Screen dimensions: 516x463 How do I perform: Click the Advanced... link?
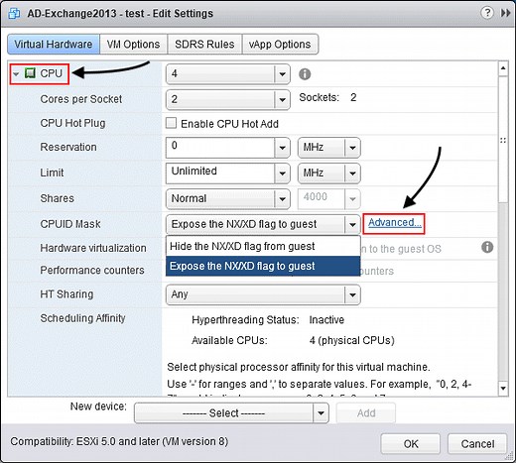395,223
